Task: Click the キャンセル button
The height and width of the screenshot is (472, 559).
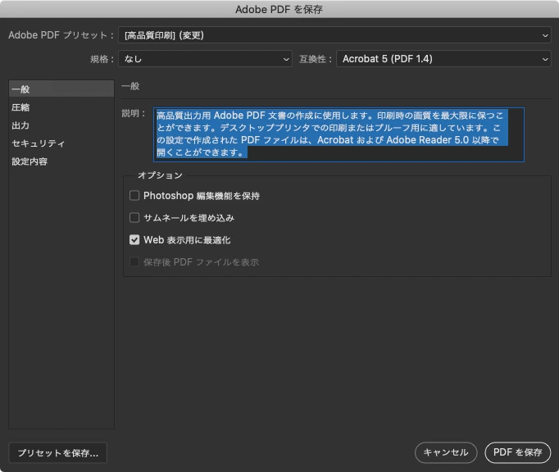Action: click(446, 453)
